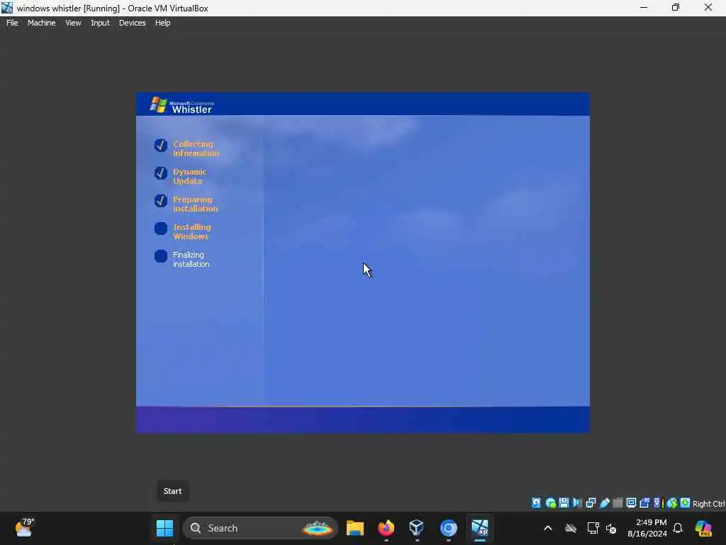Click the 'Preparing installation' setup step
The height and width of the screenshot is (545, 726).
click(186, 204)
